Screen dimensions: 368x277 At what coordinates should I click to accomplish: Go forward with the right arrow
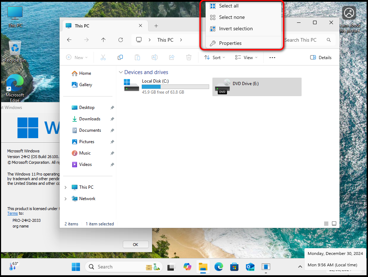86,40
